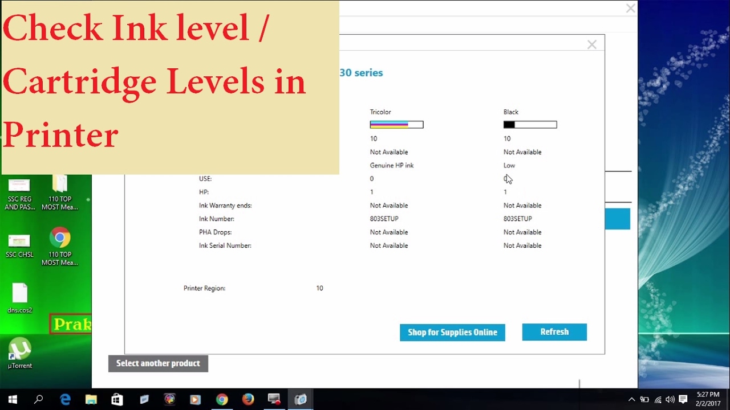This screenshot has width=730, height=410.
Task: Click the 'Tricolor' cartridge label
Action: 380,112
